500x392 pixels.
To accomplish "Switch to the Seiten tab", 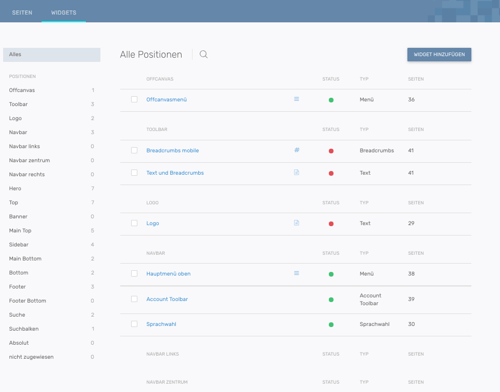I will click(22, 13).
